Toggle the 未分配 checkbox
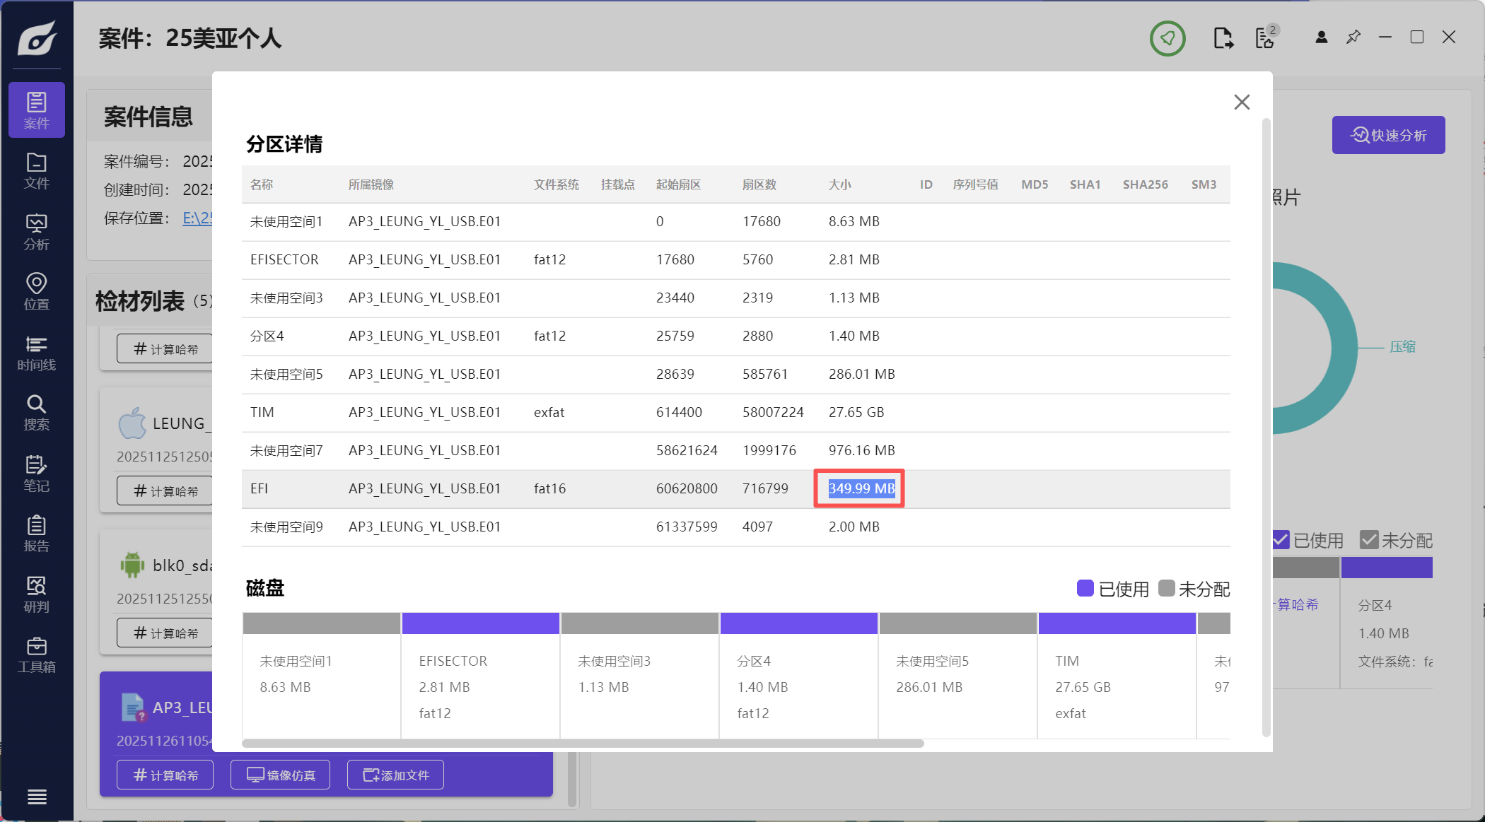The image size is (1485, 822). pyautogui.click(x=1369, y=540)
